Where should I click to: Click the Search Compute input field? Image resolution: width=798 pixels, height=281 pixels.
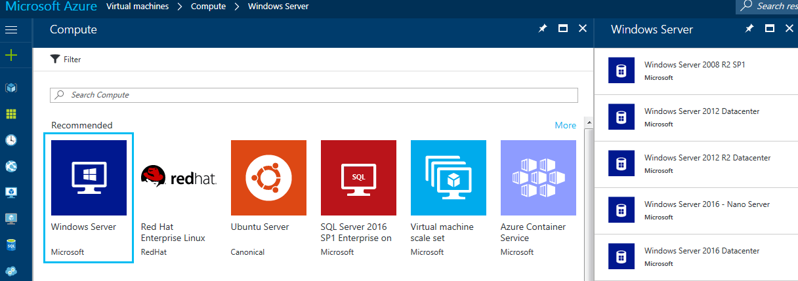pyautogui.click(x=314, y=95)
